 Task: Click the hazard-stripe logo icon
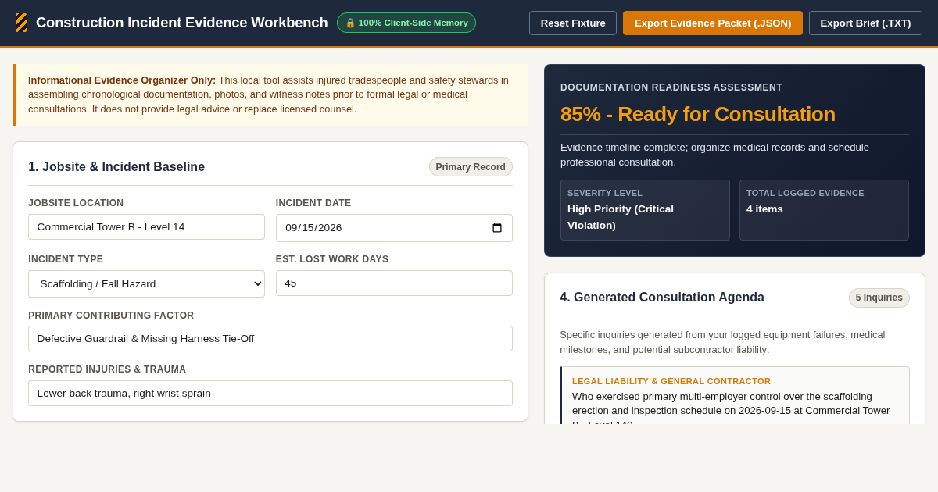point(21,23)
